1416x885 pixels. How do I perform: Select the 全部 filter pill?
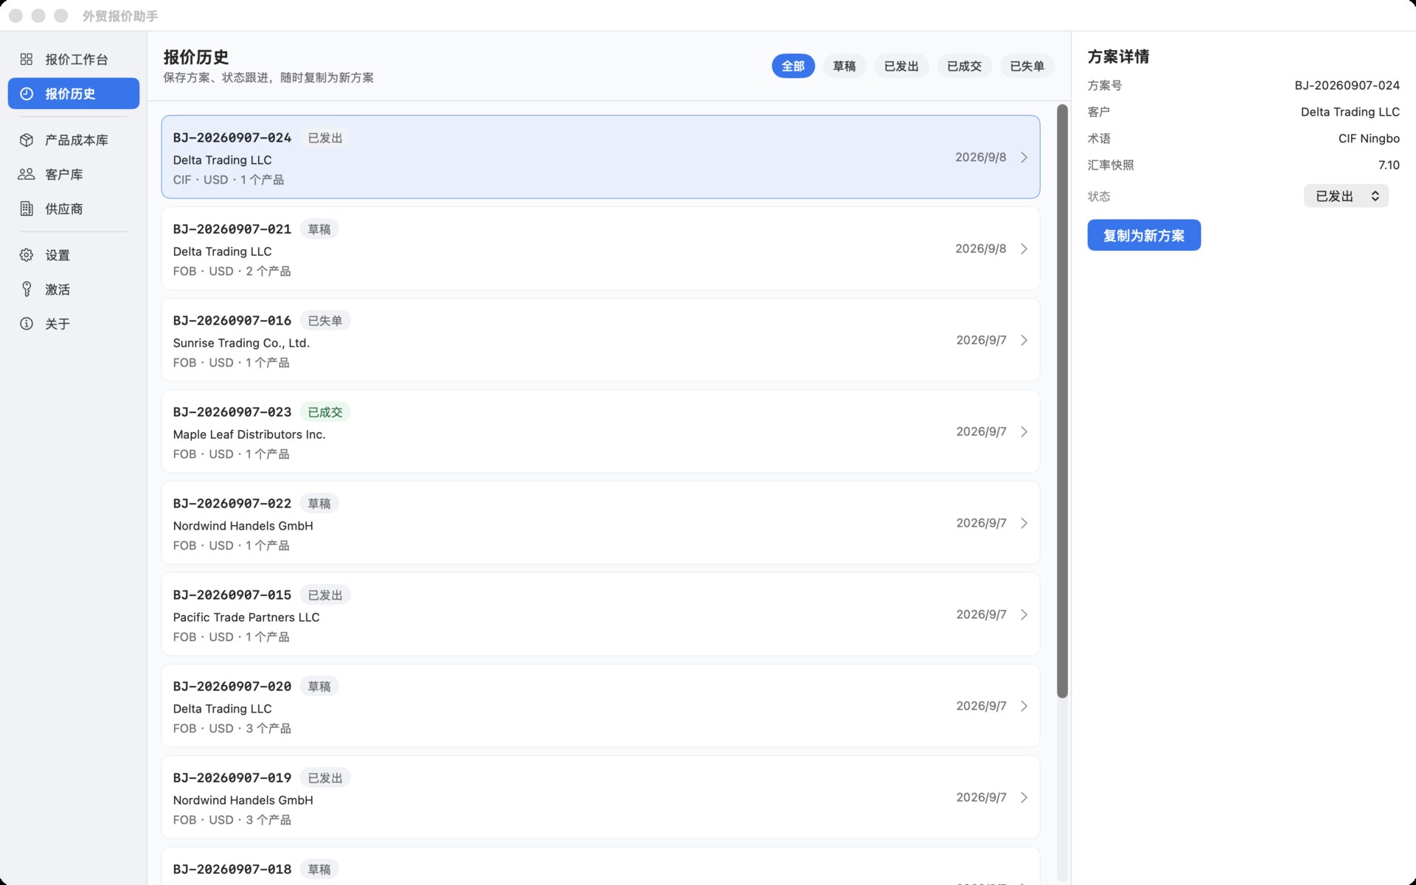coord(793,66)
